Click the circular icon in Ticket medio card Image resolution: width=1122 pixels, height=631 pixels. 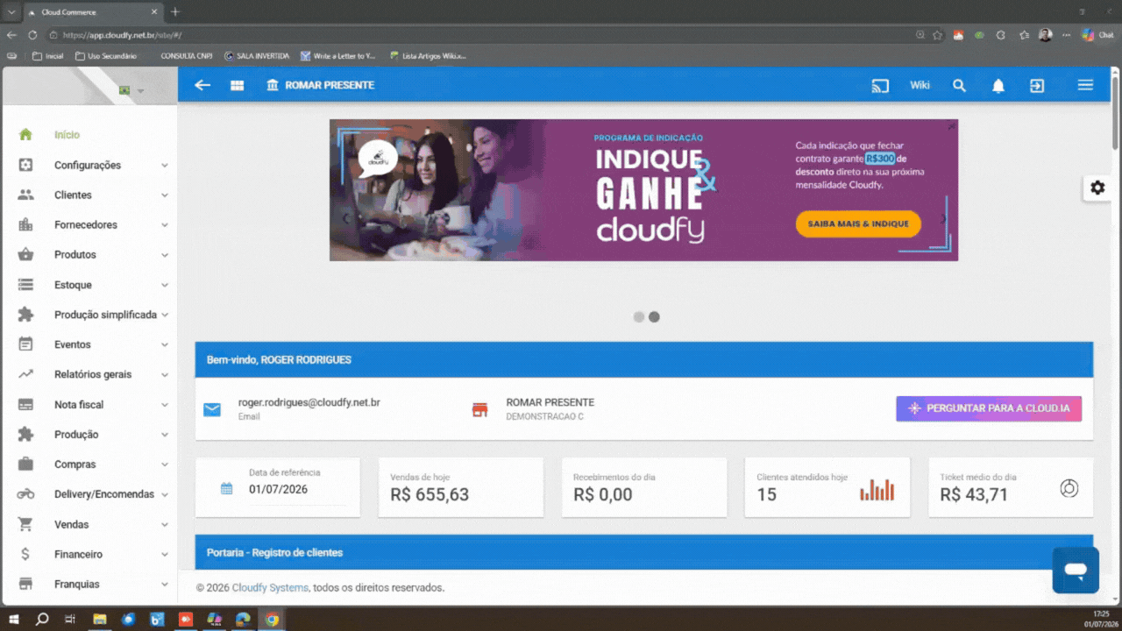tap(1069, 488)
